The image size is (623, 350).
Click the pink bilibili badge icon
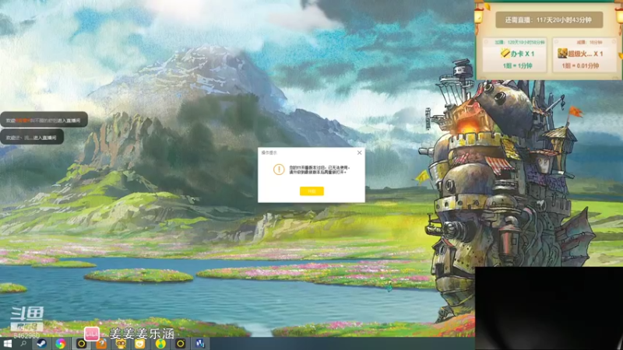pyautogui.click(x=91, y=334)
